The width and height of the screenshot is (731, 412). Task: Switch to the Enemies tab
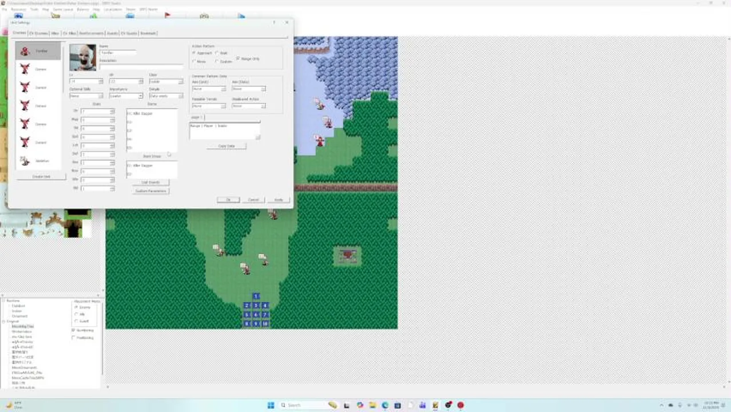click(19, 33)
